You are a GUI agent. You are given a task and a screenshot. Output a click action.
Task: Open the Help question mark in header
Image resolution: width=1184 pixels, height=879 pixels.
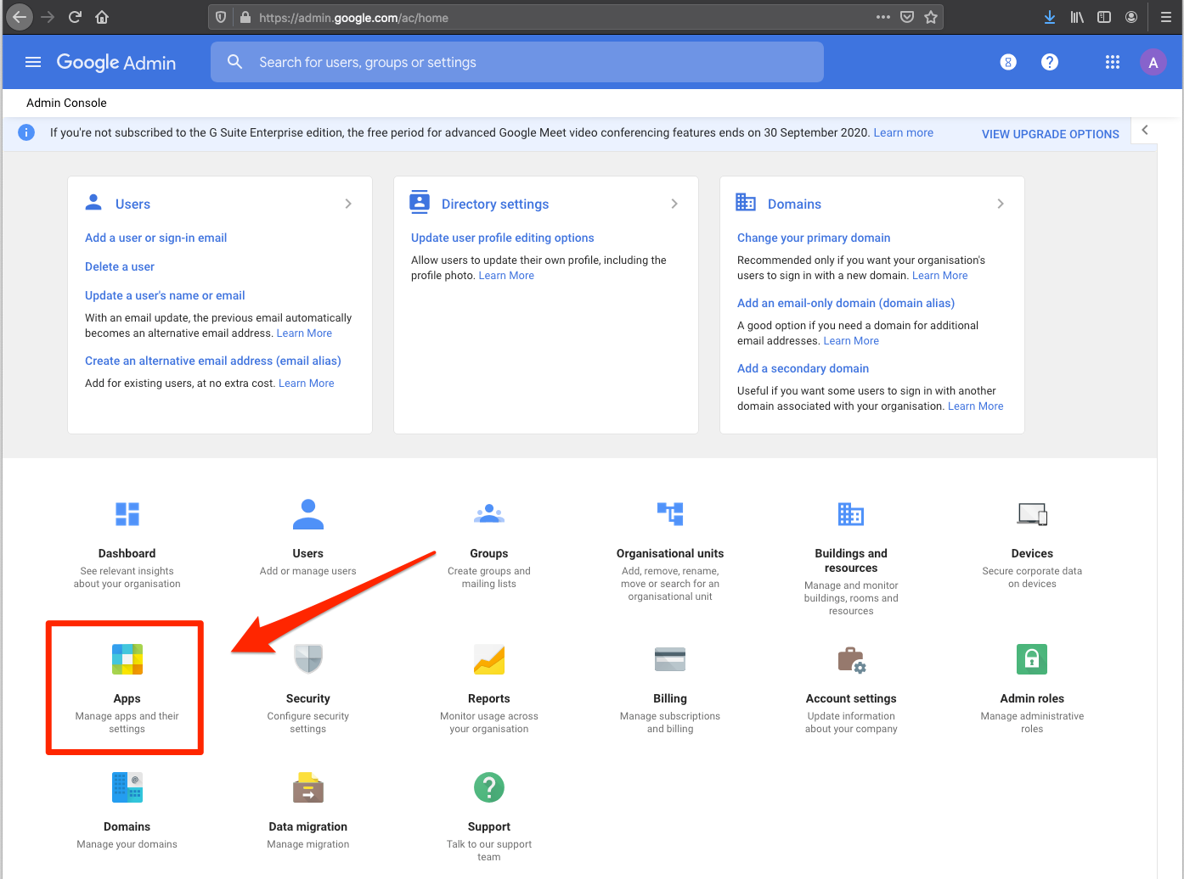tap(1050, 62)
